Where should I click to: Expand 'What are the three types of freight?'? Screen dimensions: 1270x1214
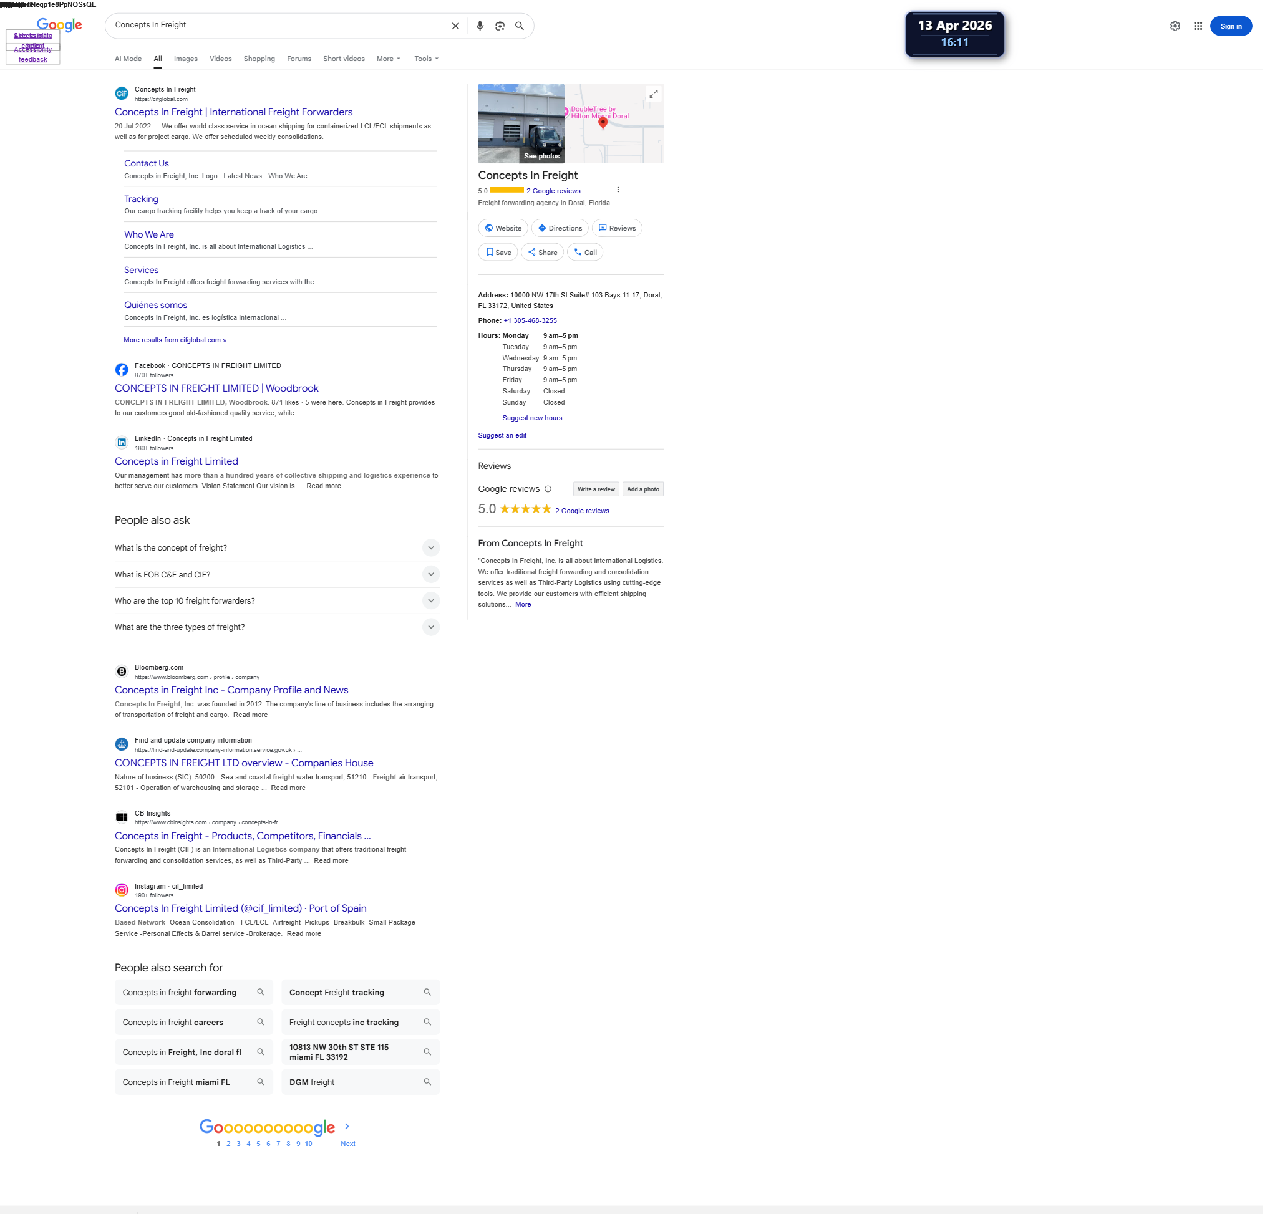coord(277,627)
